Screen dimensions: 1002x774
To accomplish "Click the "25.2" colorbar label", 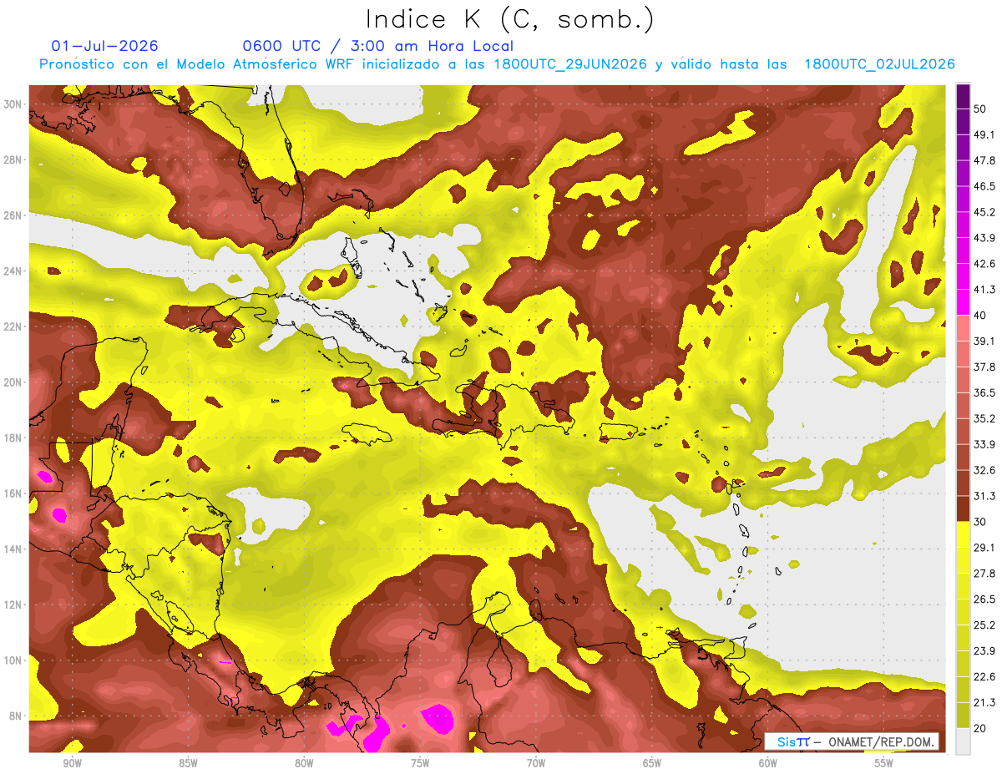I will coord(984,625).
